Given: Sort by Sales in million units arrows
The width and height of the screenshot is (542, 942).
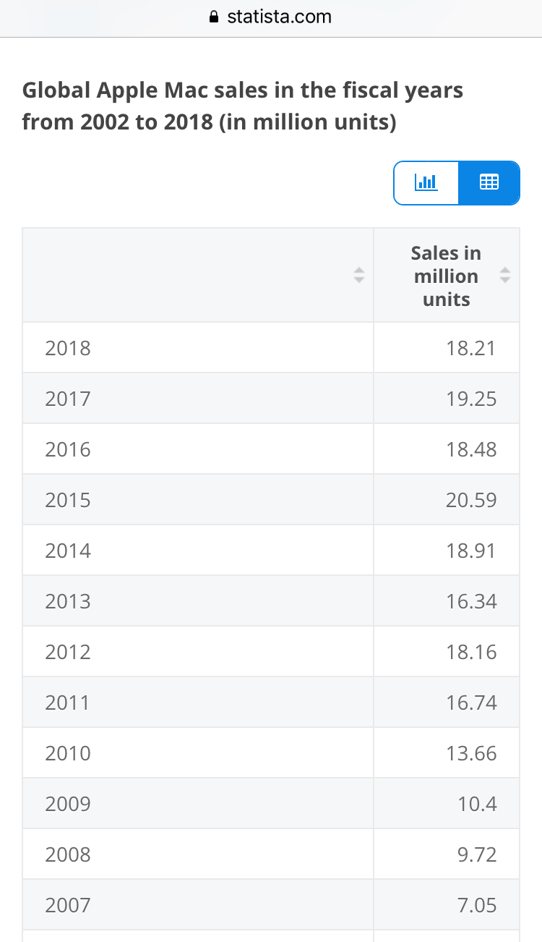Looking at the screenshot, I should [x=505, y=276].
